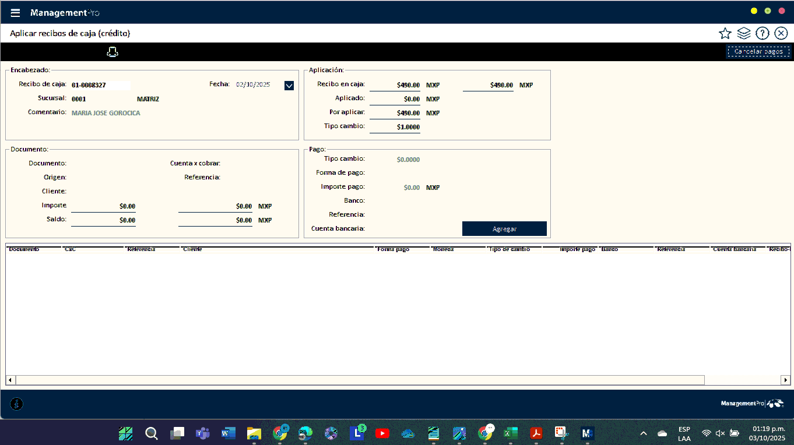Image resolution: width=794 pixels, height=445 pixels.
Task: Click the Cancelar pagos button
Action: (x=758, y=52)
